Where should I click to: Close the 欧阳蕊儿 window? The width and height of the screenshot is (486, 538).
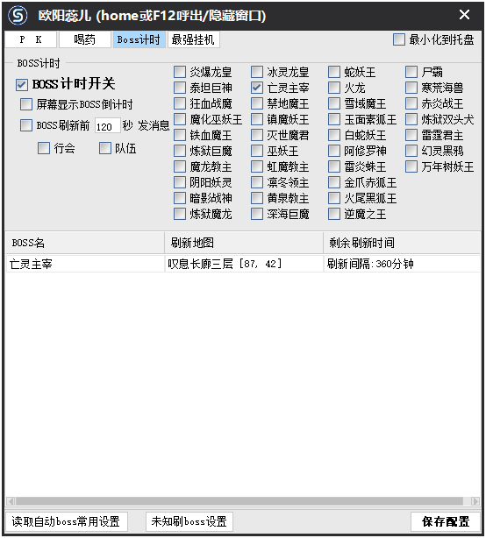pyautogui.click(x=464, y=15)
